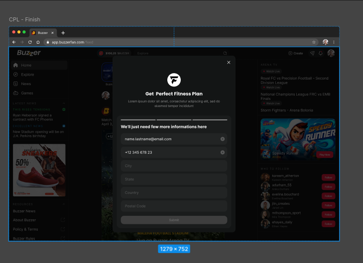Follow kareem_atherton
This screenshot has height=263, width=363.
(328, 177)
